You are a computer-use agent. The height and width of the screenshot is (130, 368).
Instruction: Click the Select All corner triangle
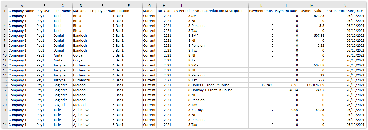coord(4,5)
